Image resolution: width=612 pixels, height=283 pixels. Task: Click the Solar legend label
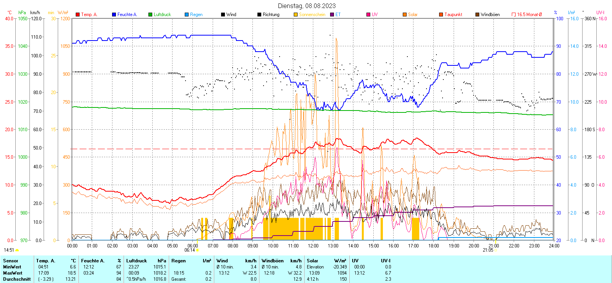(x=413, y=15)
